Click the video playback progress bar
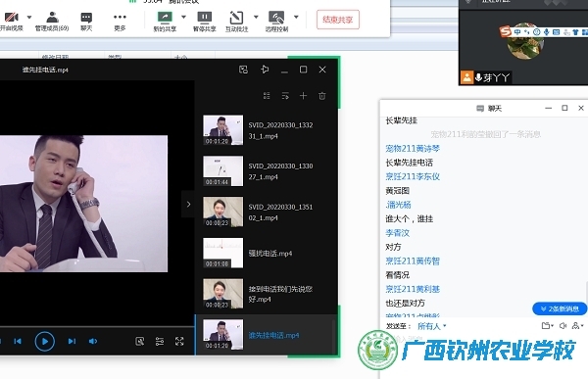This screenshot has height=379, width=588. [x=97, y=327]
